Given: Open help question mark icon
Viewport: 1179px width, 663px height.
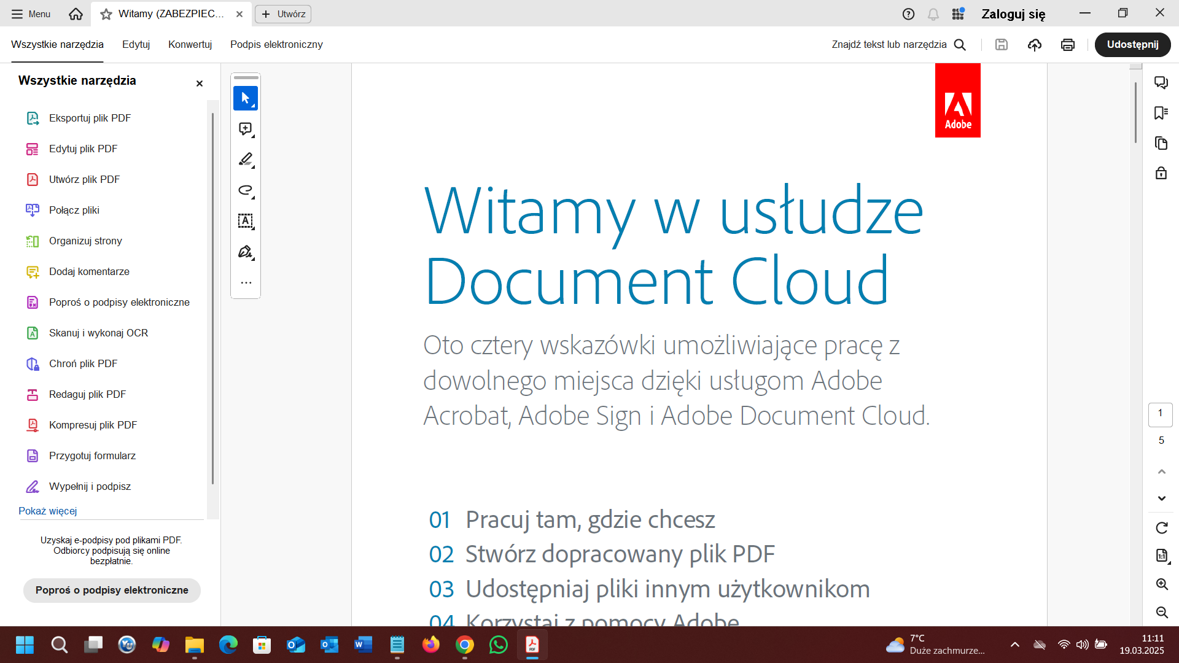Looking at the screenshot, I should pos(908,14).
